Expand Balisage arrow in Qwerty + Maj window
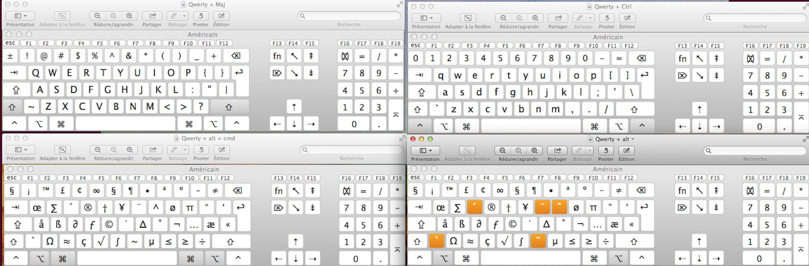The width and height of the screenshot is (809, 266). [185, 16]
